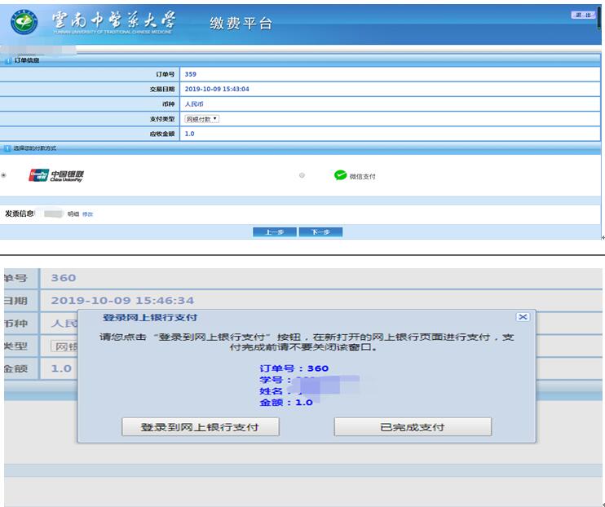
Task: Click the China UnionPay logo
Action: [56, 175]
